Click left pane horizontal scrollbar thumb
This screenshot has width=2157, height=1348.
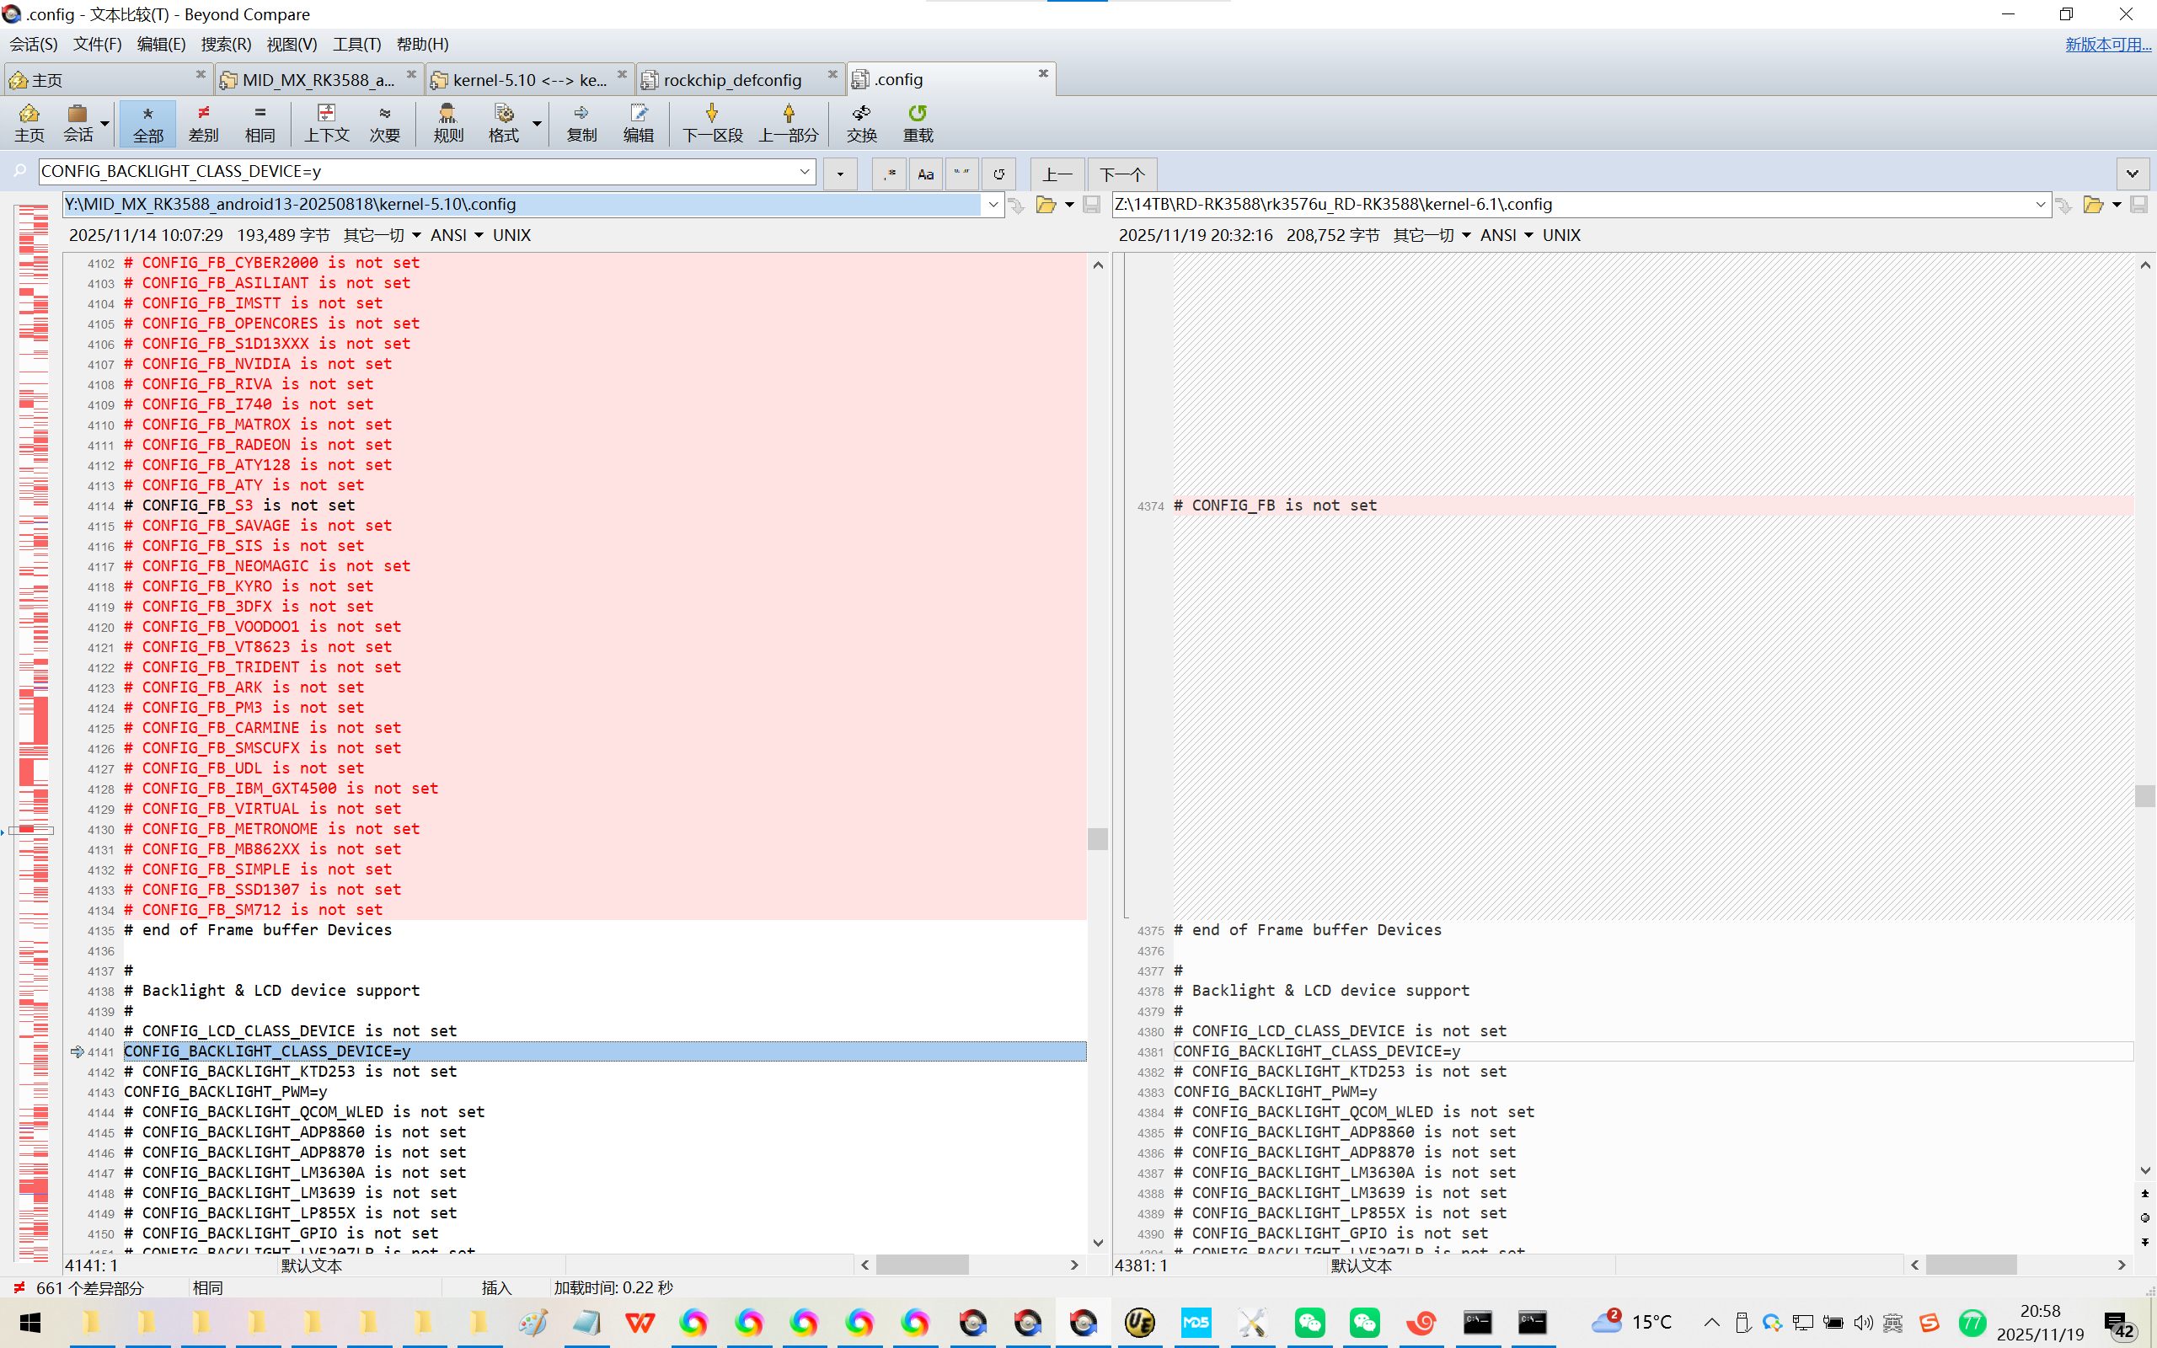[x=922, y=1265]
